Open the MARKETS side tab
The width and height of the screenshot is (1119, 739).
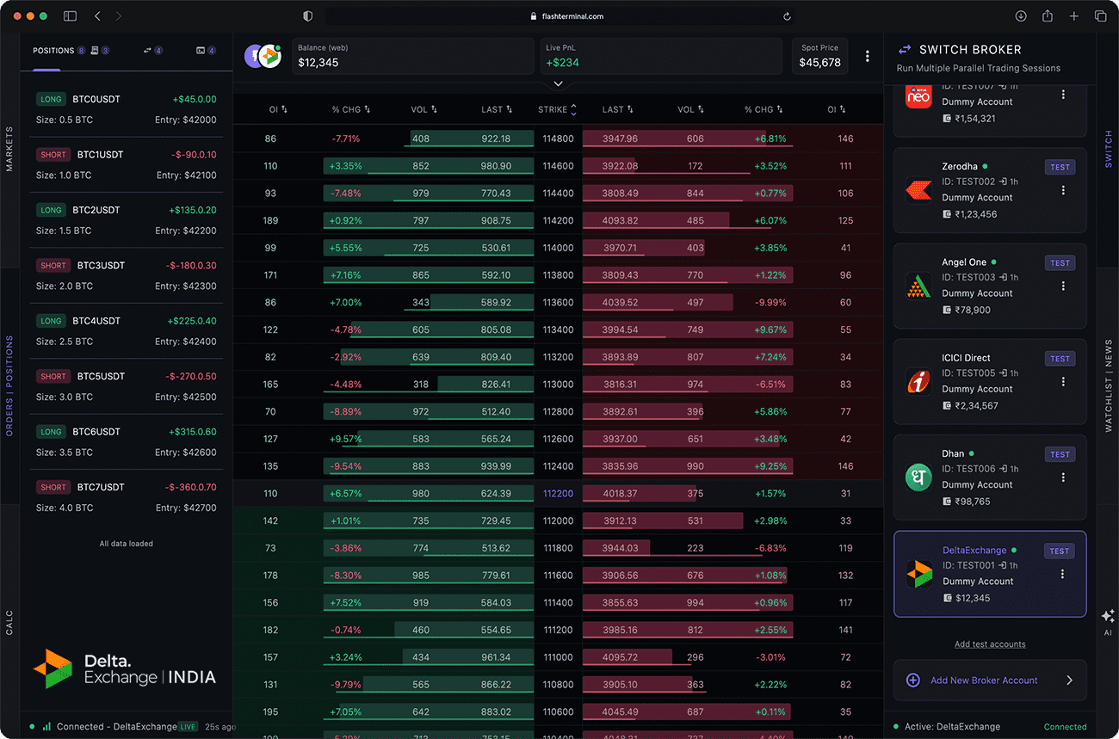tap(9, 149)
